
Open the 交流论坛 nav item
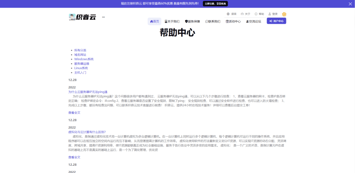click(x=253, y=21)
